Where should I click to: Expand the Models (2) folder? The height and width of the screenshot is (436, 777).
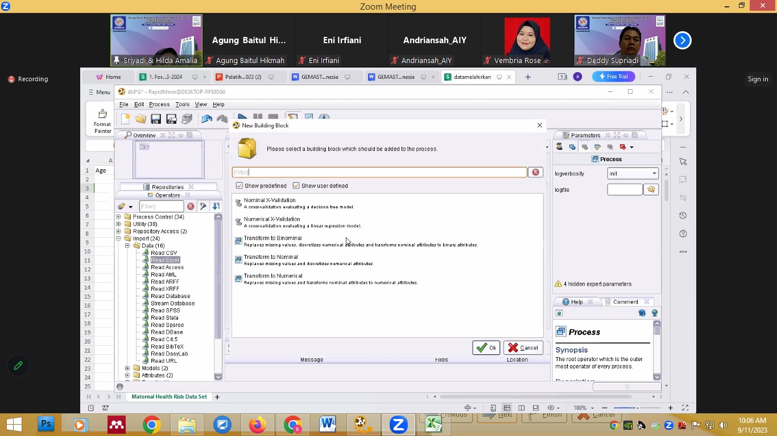click(127, 368)
